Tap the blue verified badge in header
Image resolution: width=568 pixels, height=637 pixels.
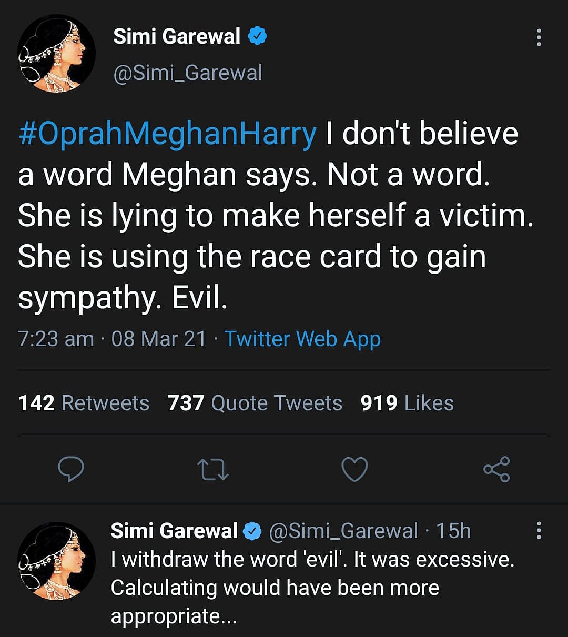coord(258,37)
